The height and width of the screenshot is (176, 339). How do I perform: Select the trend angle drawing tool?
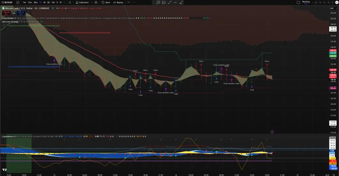pyautogui.click(x=181, y=2)
